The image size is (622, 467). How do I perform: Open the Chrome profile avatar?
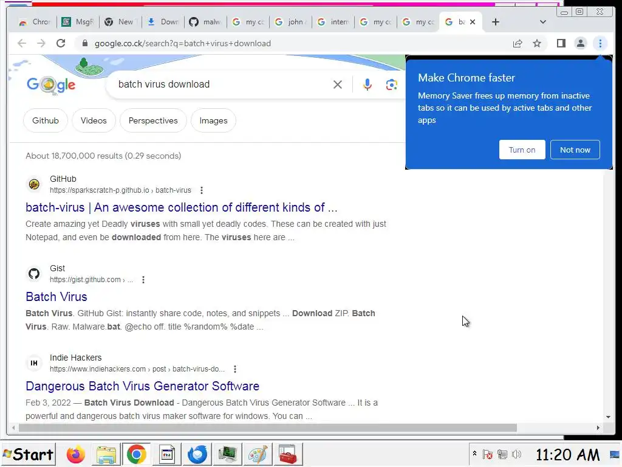click(580, 43)
